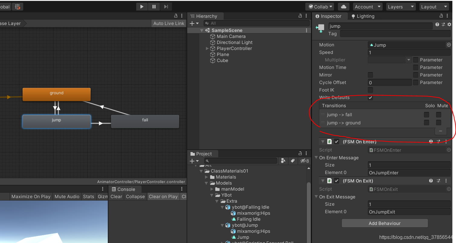This screenshot has height=243, width=456.
Task: Open the Layout dropdown
Action: tap(434, 7)
